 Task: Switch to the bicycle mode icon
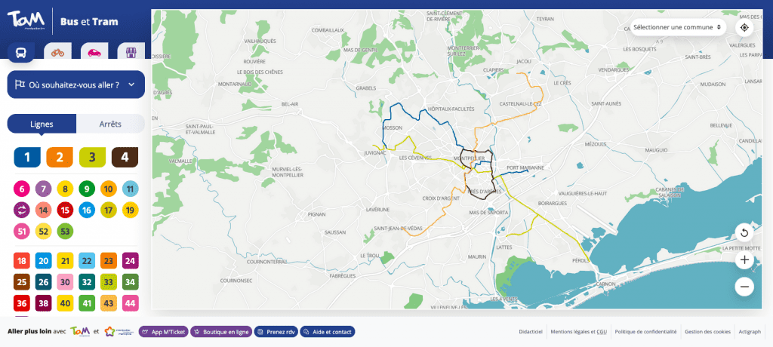coord(57,52)
